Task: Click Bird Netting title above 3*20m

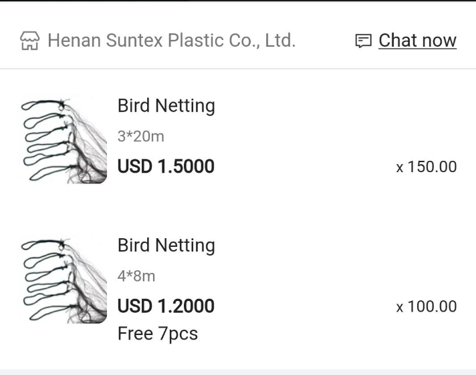Action: [x=166, y=106]
